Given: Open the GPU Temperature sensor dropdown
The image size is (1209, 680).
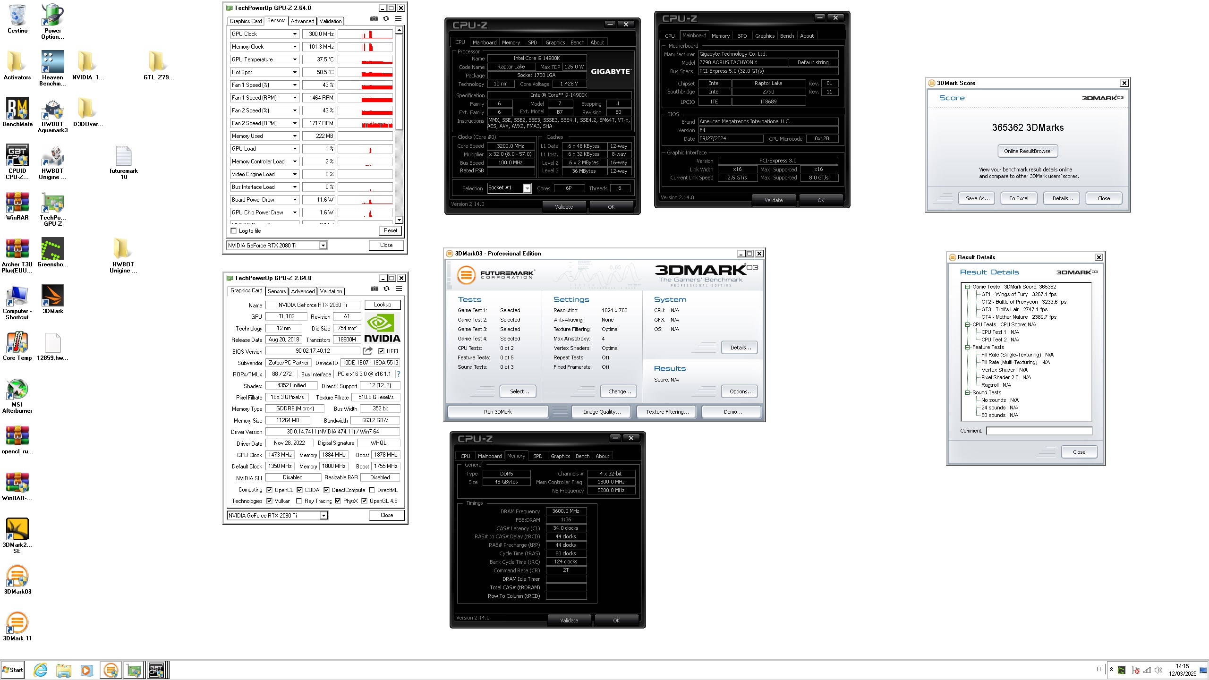Looking at the screenshot, I should [295, 59].
